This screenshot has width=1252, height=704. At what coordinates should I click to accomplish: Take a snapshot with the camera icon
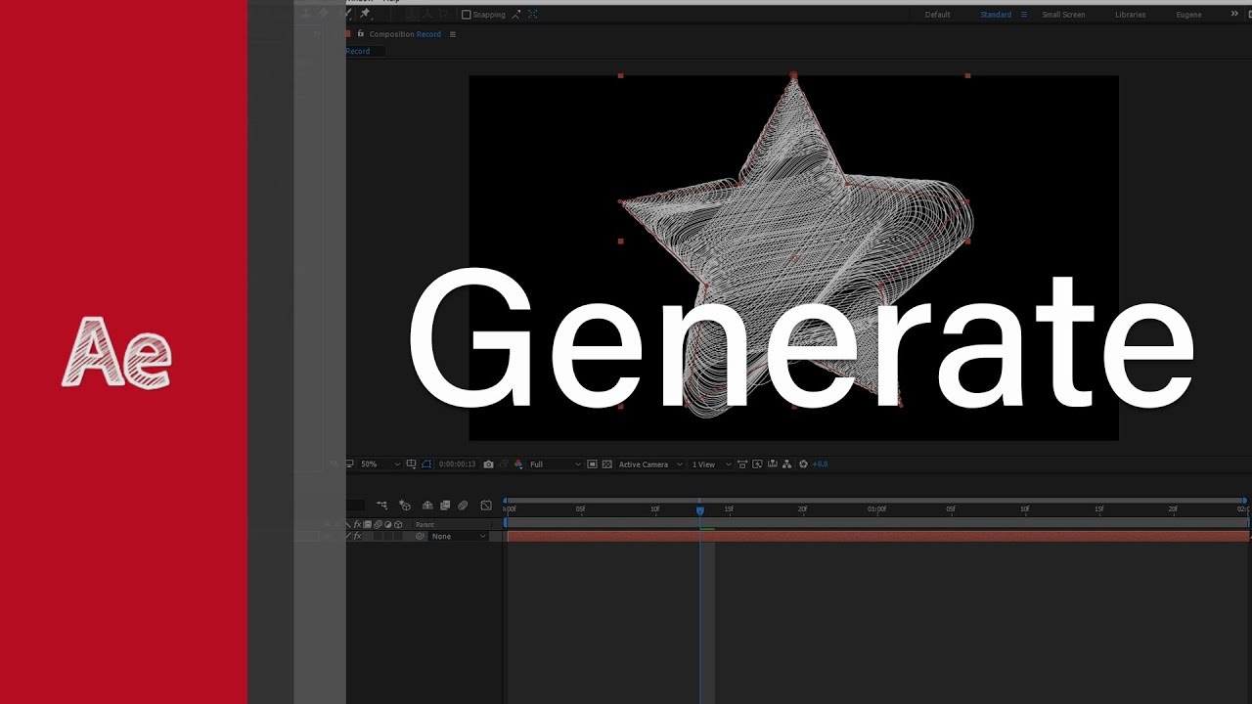[488, 464]
